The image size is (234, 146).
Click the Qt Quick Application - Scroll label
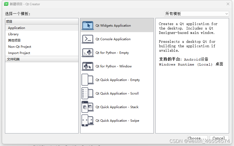(x=117, y=94)
